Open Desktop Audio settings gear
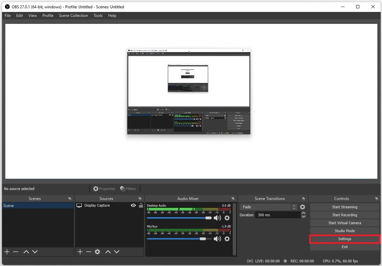The image size is (382, 266). pos(227,218)
